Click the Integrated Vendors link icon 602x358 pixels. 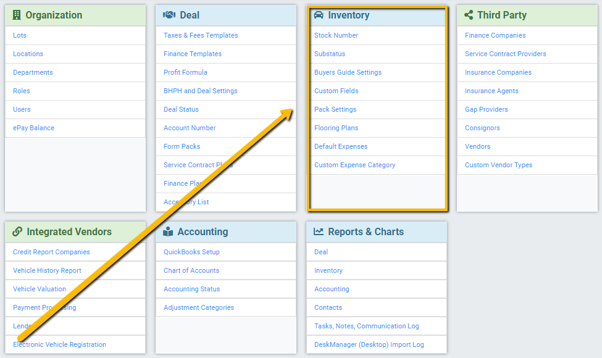click(17, 232)
